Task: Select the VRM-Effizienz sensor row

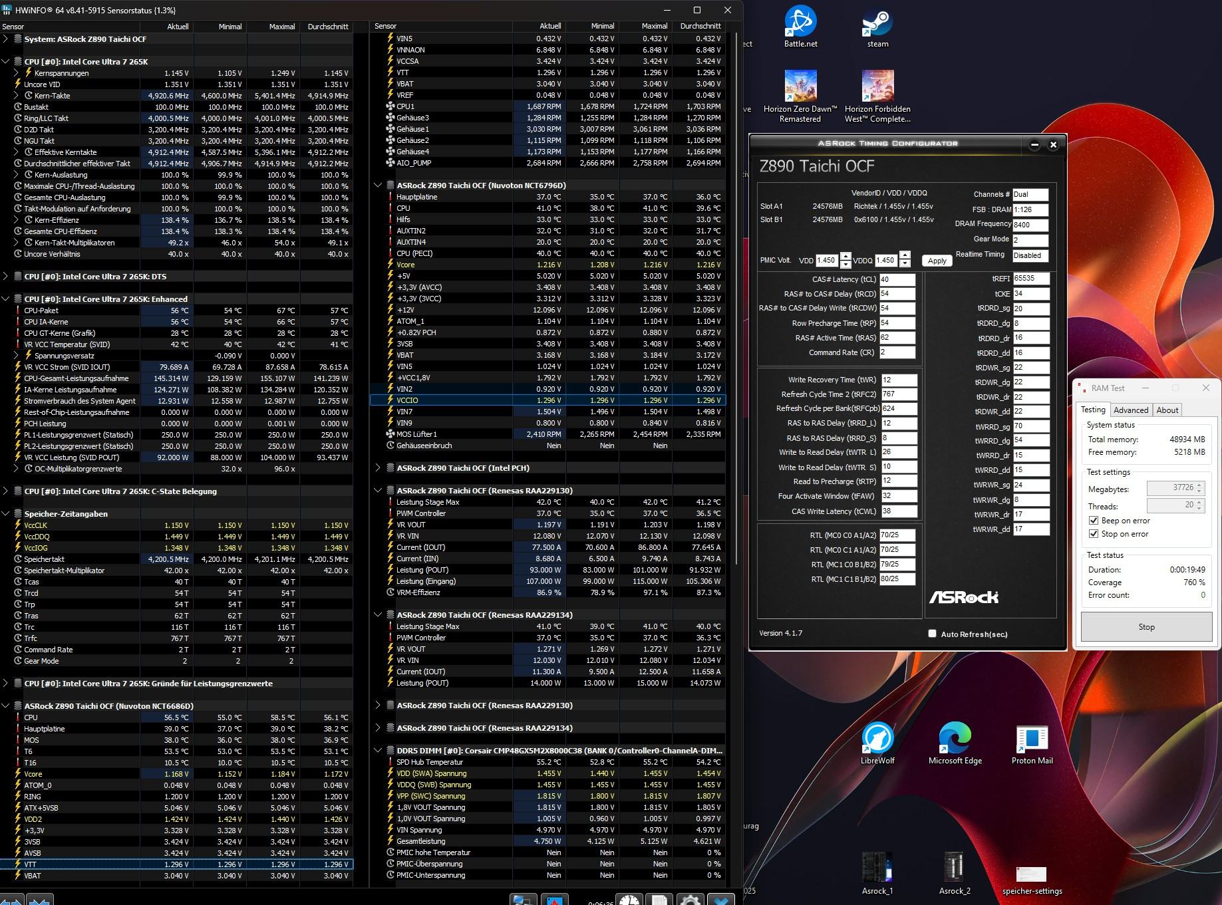Action: click(547, 592)
